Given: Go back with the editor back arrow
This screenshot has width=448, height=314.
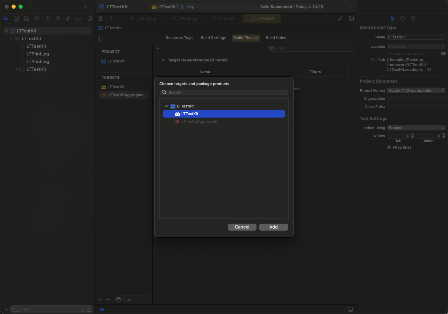Looking at the screenshot, I should pyautogui.click(x=111, y=18).
